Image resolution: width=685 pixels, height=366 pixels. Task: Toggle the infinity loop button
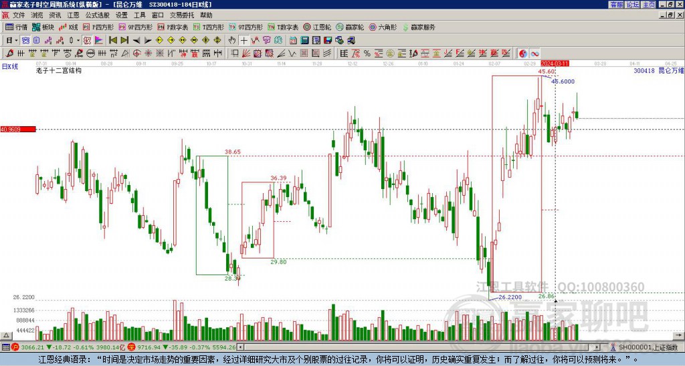click(534, 53)
